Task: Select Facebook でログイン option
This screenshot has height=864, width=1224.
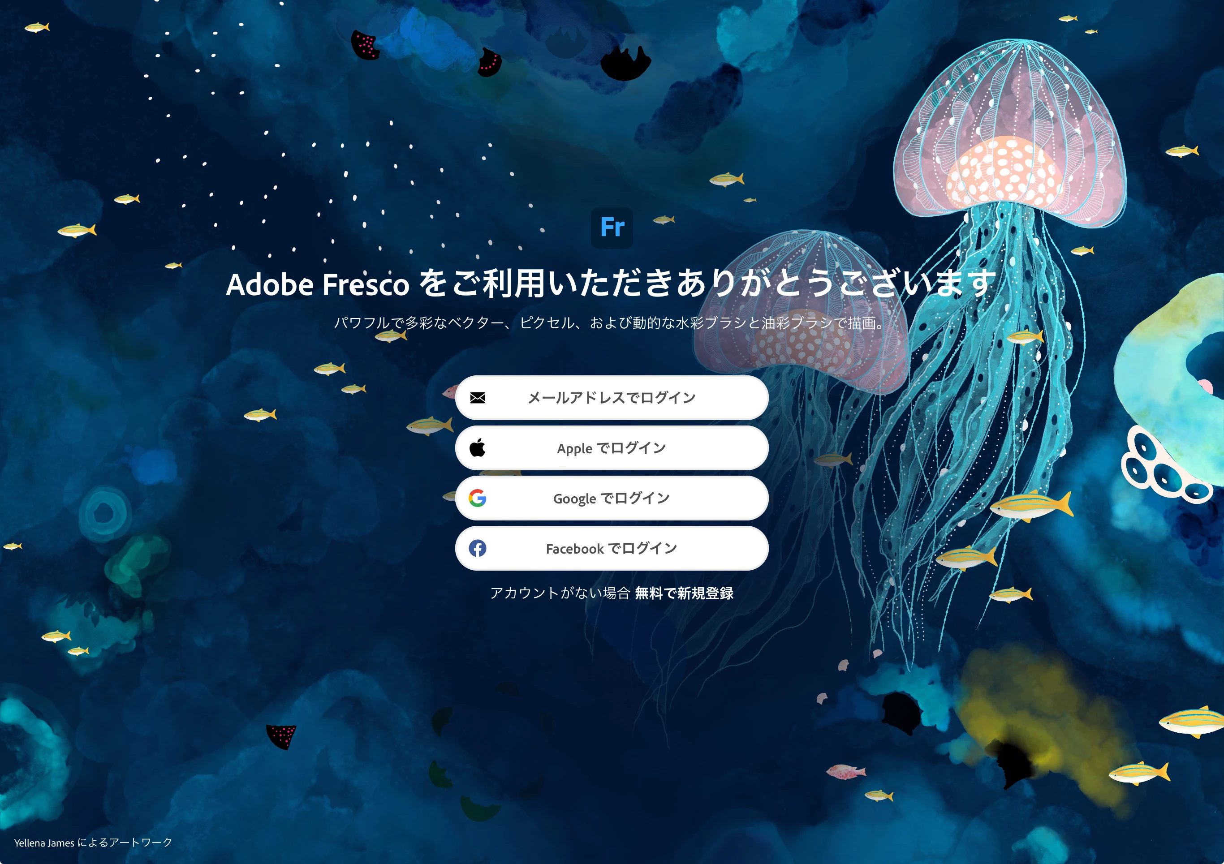Action: click(x=612, y=548)
